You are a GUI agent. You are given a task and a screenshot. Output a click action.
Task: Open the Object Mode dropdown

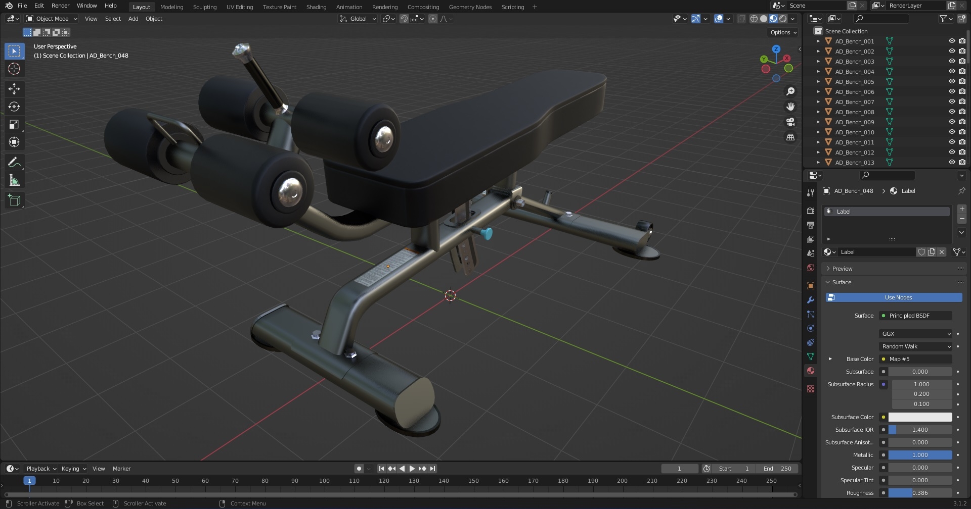coord(52,19)
